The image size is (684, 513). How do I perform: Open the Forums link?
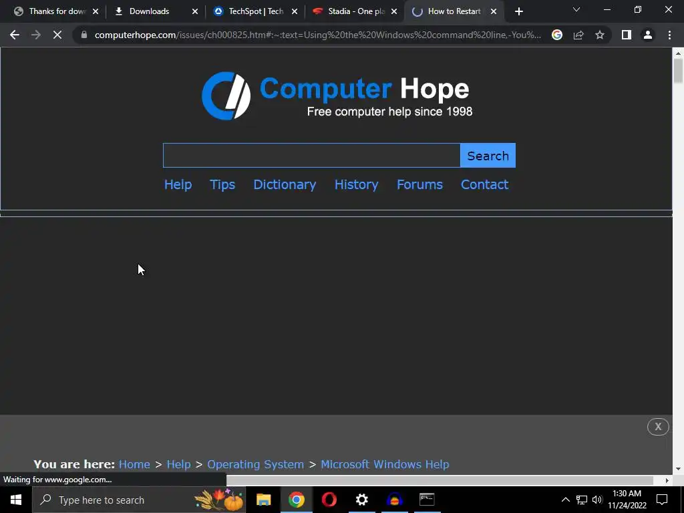[x=419, y=184]
